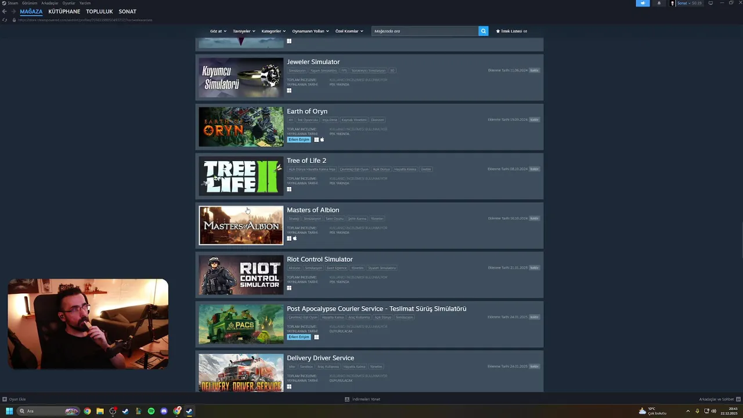
Task: Switch to the KÜTÜPHANE tab
Action: pos(64,12)
